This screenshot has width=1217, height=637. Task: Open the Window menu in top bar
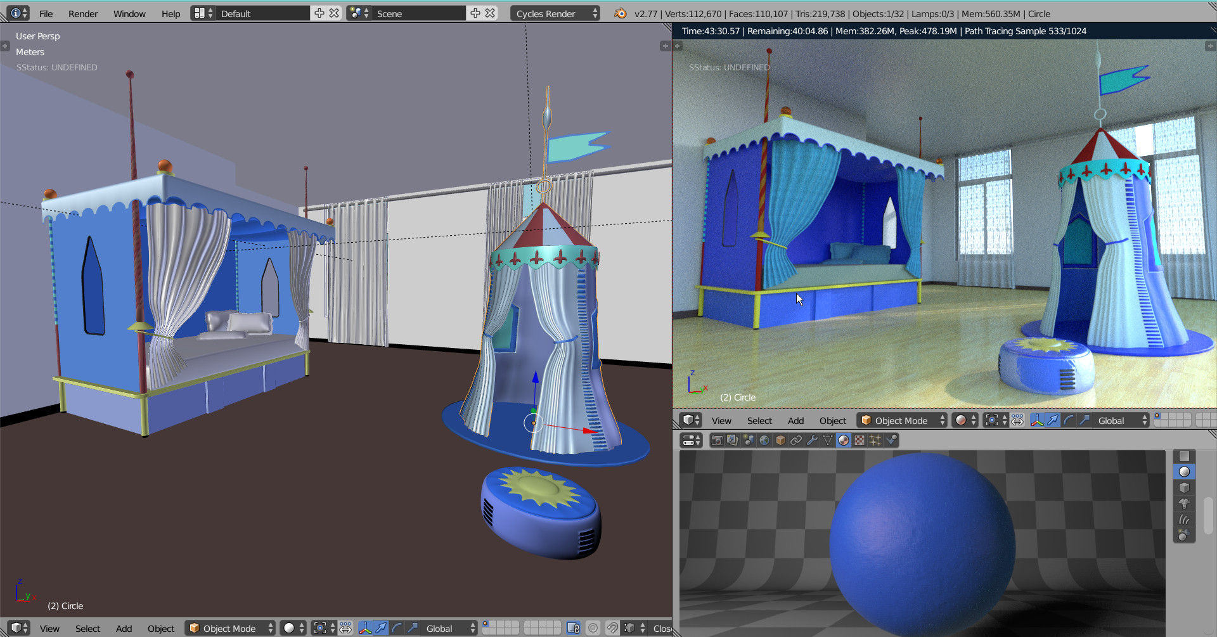tap(129, 13)
